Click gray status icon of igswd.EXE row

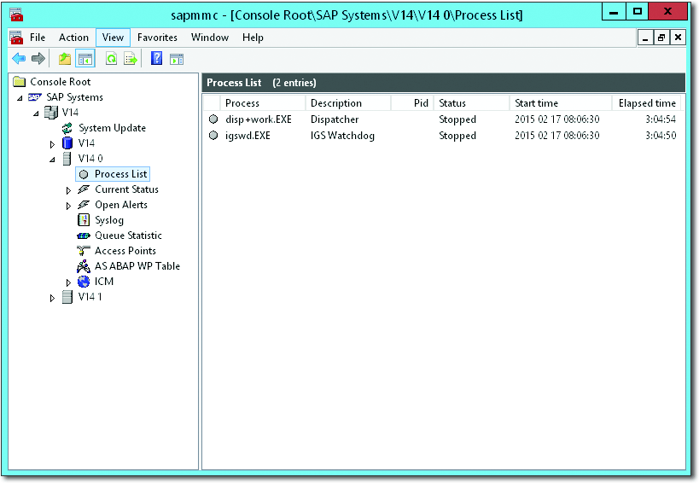point(213,135)
